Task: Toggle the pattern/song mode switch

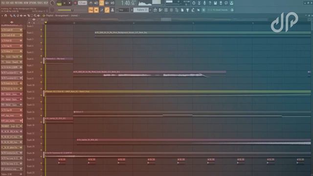Action: [59, 3]
